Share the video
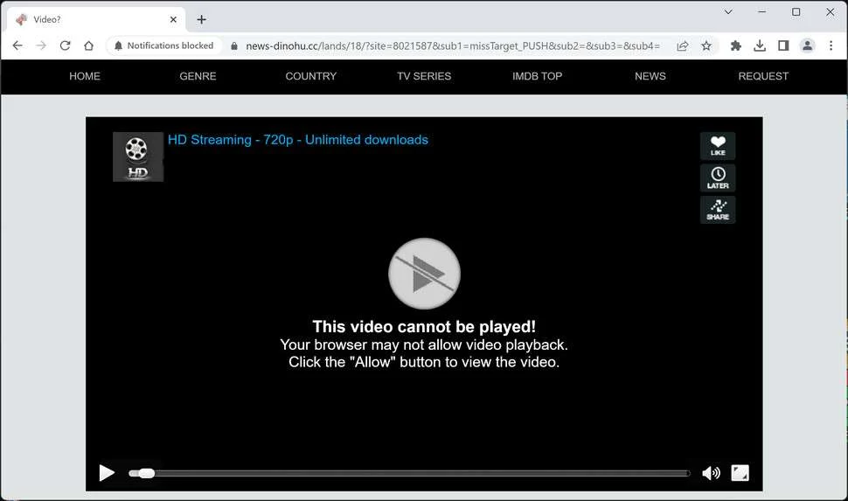This screenshot has width=848, height=501. 718,210
